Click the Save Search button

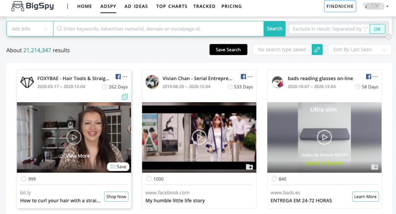[x=228, y=50]
